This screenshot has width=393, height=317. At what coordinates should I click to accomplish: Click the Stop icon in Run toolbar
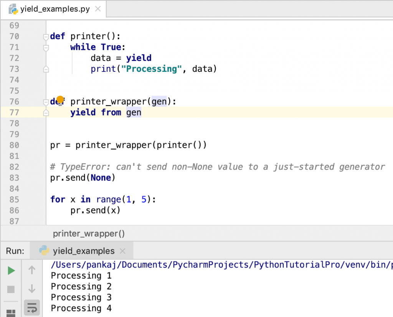[11, 289]
